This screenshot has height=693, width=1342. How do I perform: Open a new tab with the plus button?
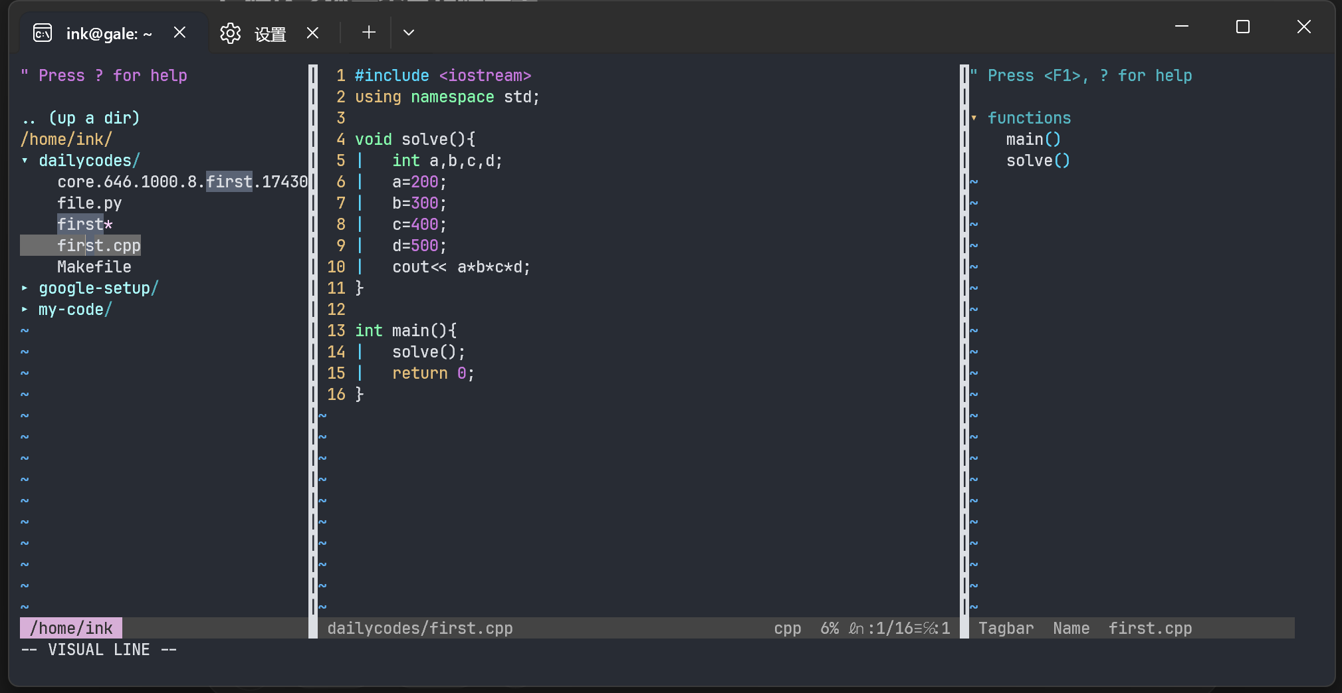[369, 33]
